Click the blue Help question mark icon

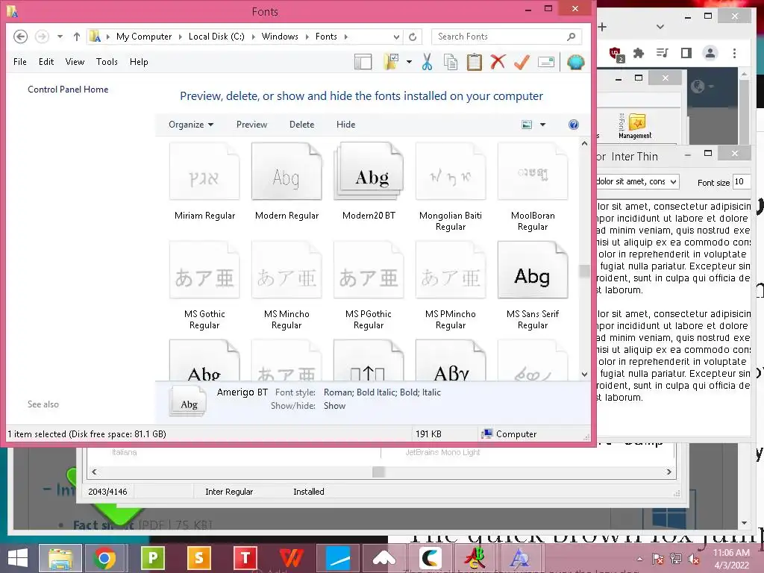point(574,125)
